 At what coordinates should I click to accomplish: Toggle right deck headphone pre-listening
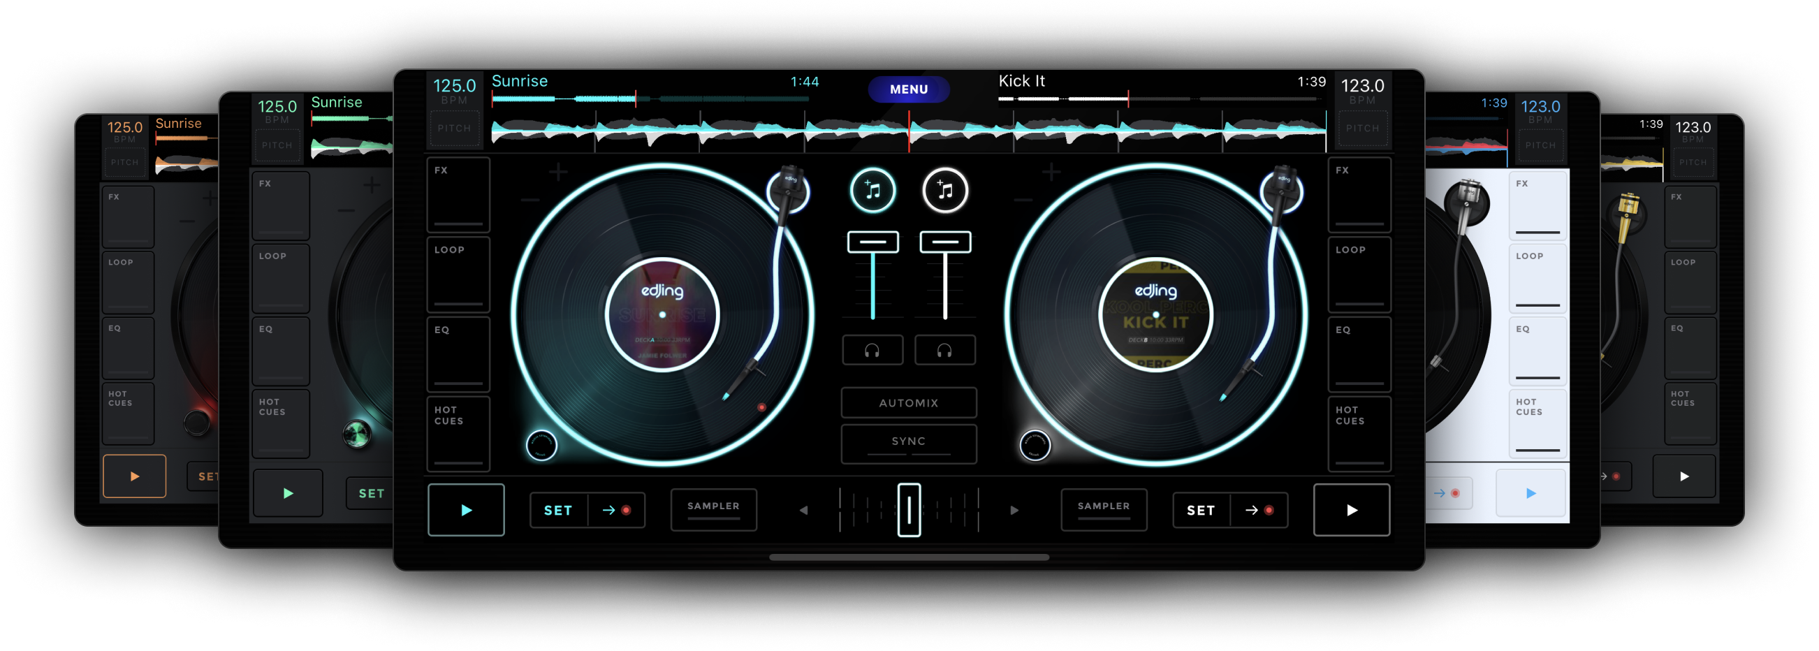tap(945, 350)
